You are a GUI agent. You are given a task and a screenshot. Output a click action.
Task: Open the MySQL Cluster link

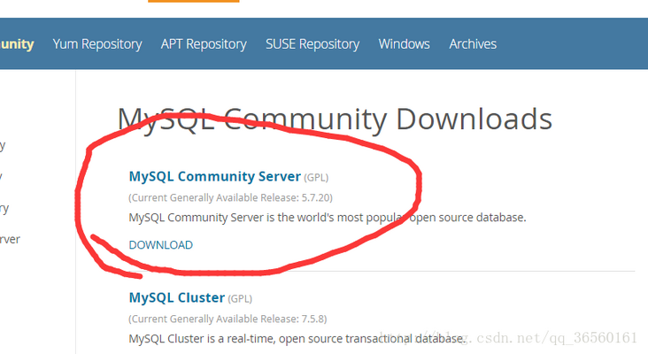(177, 297)
